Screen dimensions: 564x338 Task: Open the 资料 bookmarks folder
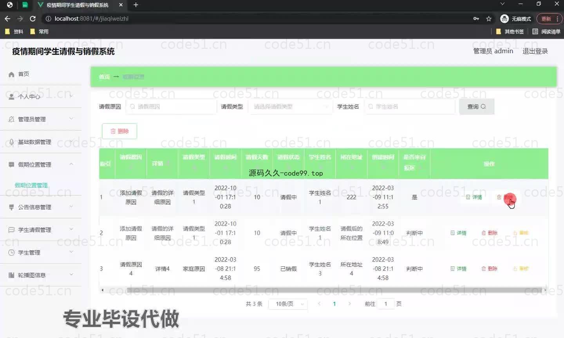14,32
